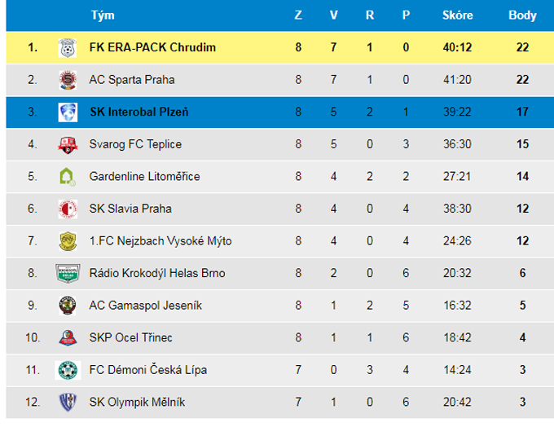
Task: Click the Svarog FC Teplice crest
Action: (68, 144)
